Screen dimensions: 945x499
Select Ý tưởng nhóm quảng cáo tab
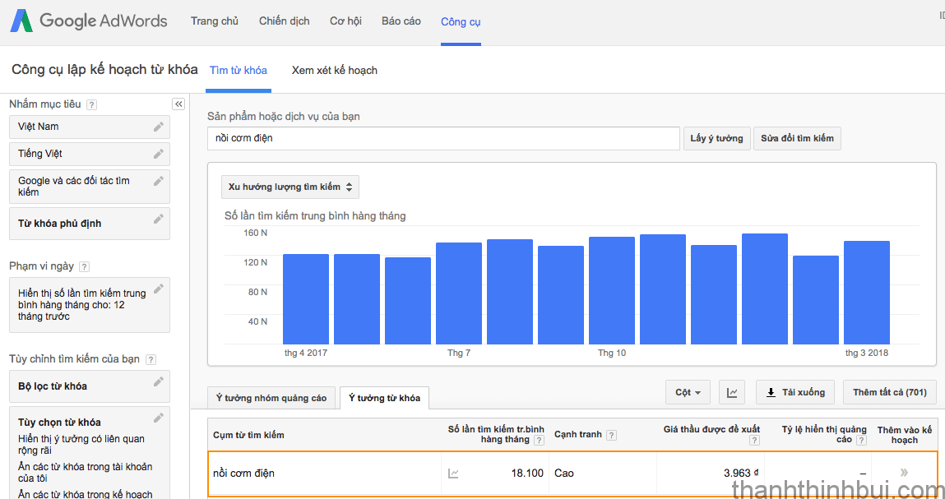[271, 398]
